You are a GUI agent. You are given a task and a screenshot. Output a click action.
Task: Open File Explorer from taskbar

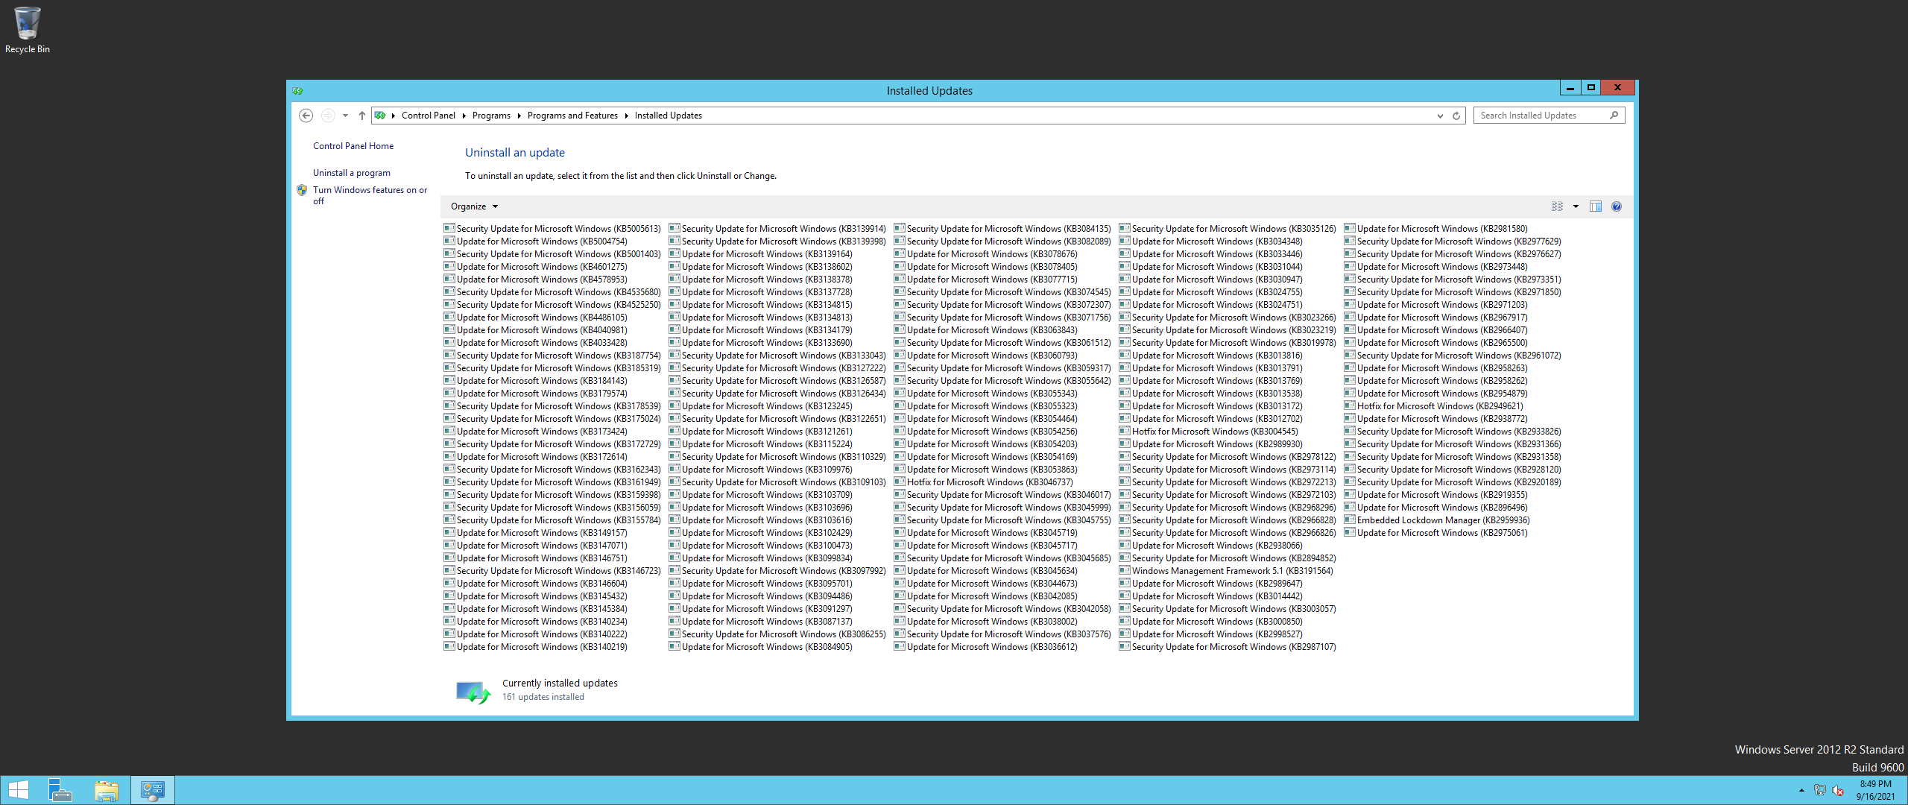click(x=107, y=790)
